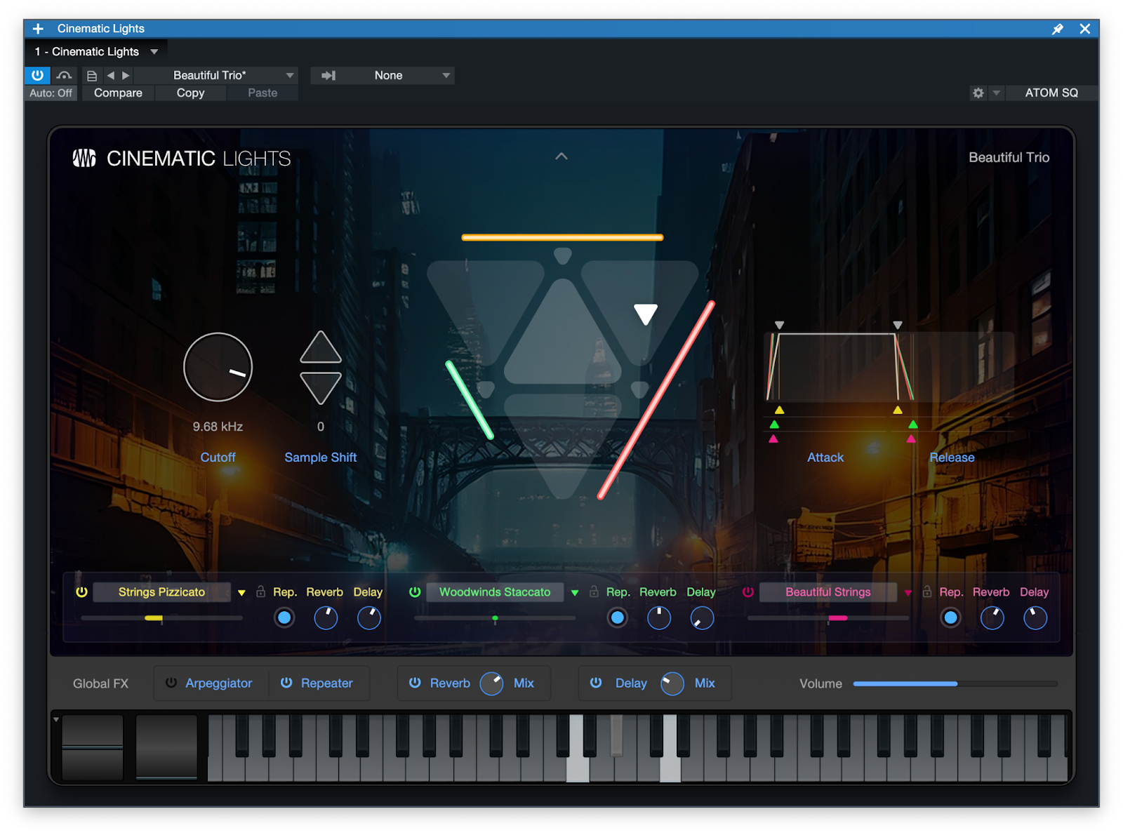Click the red layer light bar

pyautogui.click(x=656, y=400)
